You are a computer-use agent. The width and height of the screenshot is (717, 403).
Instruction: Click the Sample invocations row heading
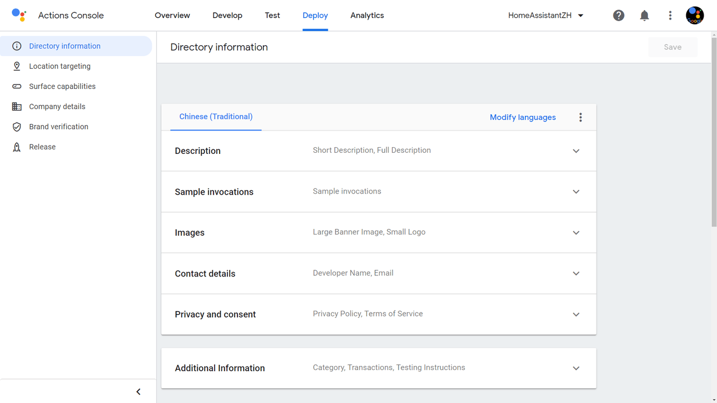(x=214, y=192)
